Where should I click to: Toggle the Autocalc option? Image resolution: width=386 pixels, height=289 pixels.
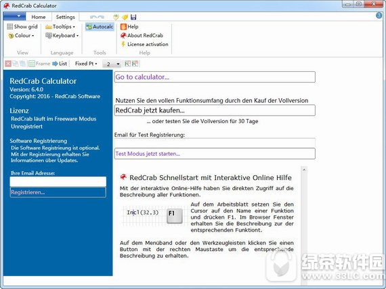click(100, 26)
